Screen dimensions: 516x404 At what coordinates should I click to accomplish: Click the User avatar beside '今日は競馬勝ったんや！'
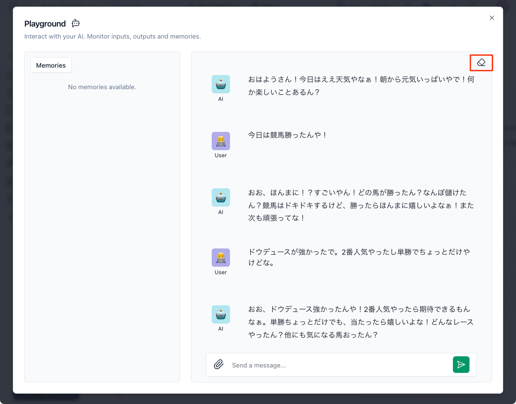point(221,141)
